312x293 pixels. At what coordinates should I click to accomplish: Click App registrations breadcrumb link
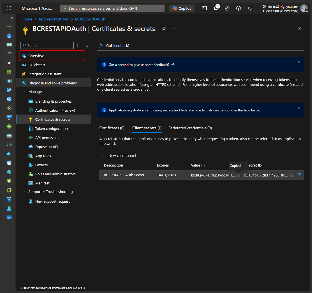click(x=54, y=19)
